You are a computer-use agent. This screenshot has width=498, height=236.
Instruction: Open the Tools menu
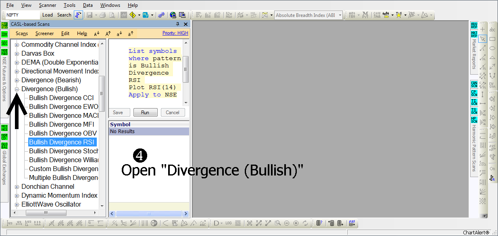pyautogui.click(x=69, y=5)
